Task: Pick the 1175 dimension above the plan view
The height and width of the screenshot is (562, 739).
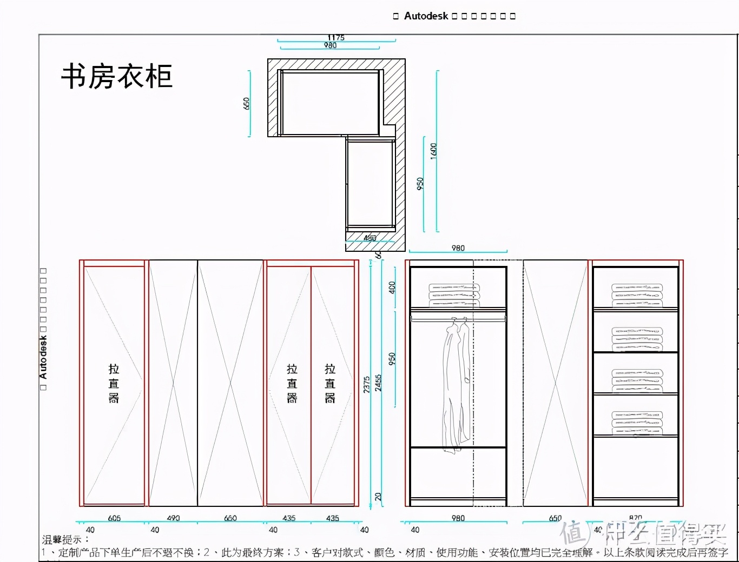Action: click(336, 37)
